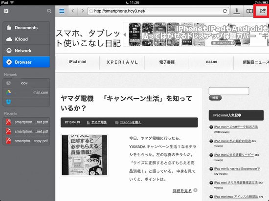Tap the battery indicator in status bar

pyautogui.click(x=265, y=2)
